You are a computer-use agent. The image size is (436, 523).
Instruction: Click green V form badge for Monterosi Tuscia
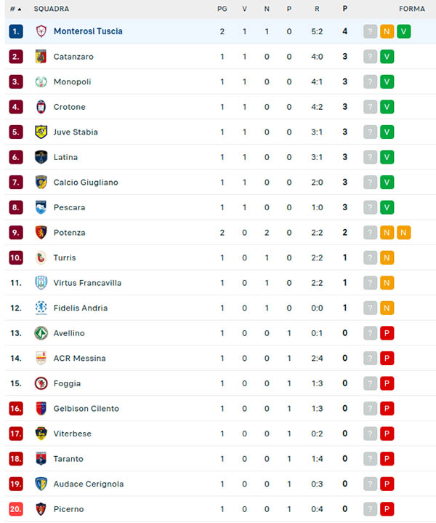pyautogui.click(x=404, y=31)
